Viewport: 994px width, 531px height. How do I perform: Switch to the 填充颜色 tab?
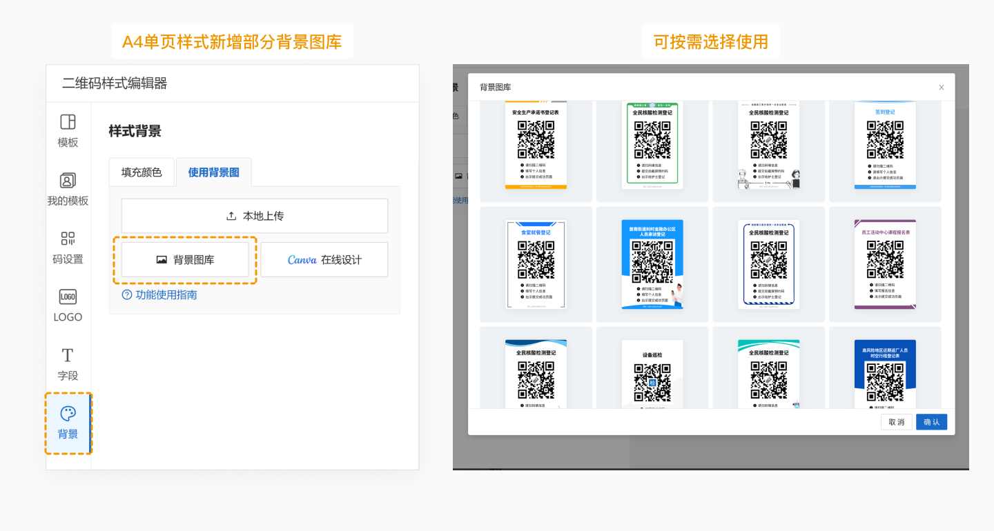[x=142, y=172]
